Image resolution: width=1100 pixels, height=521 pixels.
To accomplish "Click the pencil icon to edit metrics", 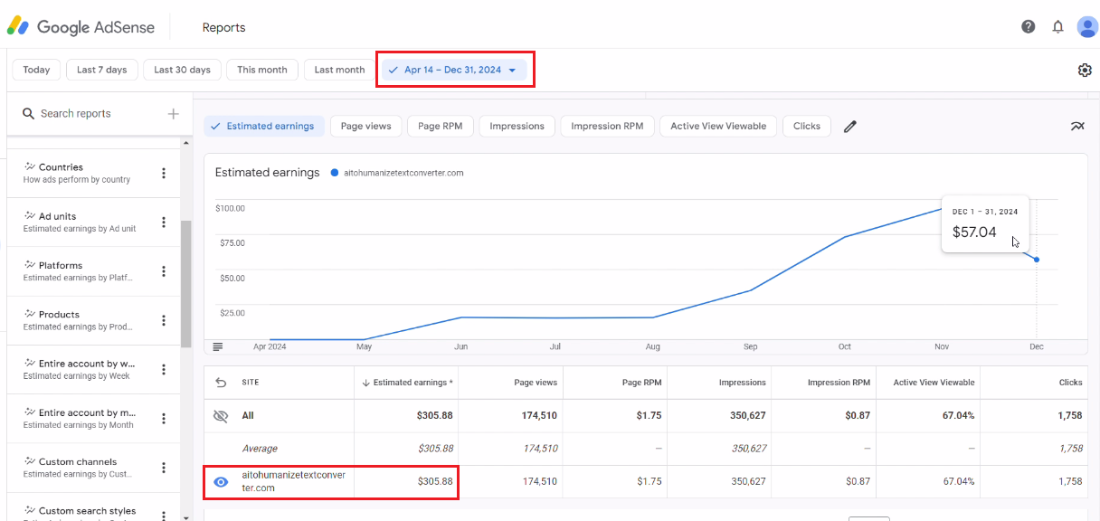I will (x=849, y=127).
